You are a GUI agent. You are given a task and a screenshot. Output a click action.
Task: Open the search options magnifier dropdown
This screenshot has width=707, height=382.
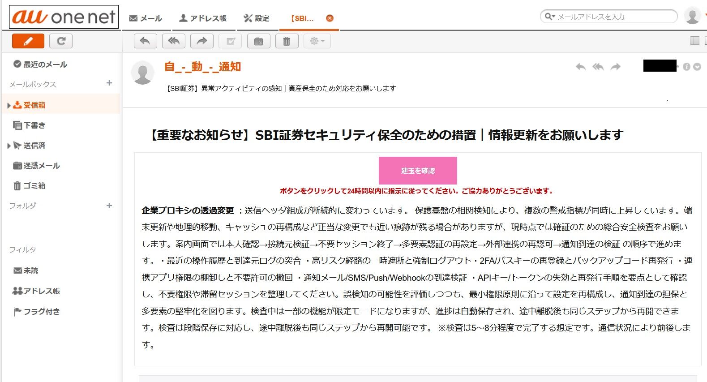coord(550,17)
